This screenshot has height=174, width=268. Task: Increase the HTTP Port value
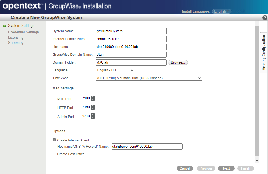pos(93,106)
